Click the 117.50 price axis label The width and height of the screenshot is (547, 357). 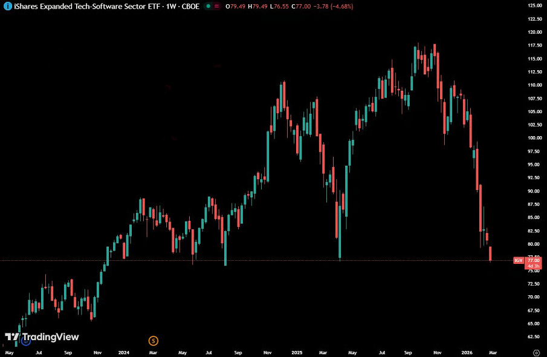pyautogui.click(x=535, y=45)
